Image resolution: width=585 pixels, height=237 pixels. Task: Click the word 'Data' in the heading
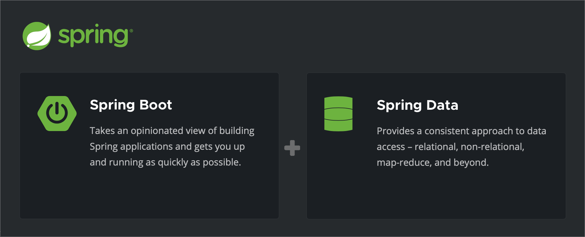(x=442, y=105)
